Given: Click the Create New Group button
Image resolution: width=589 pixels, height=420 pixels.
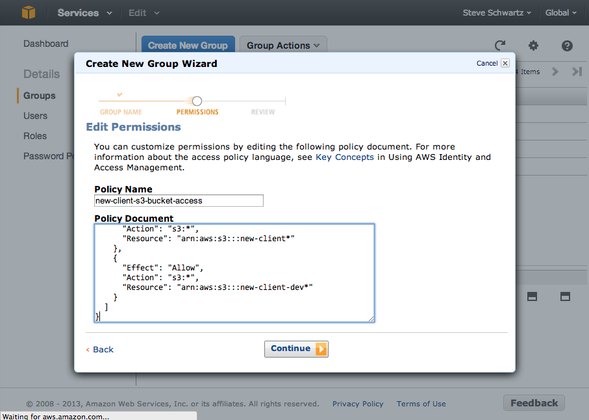Looking at the screenshot, I should tap(188, 45).
